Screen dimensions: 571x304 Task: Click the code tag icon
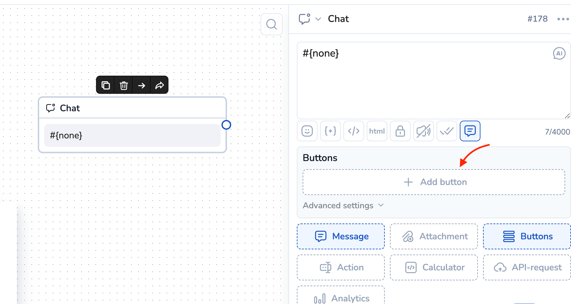(354, 131)
